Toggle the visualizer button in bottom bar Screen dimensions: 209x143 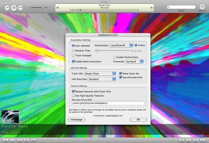[196, 140]
